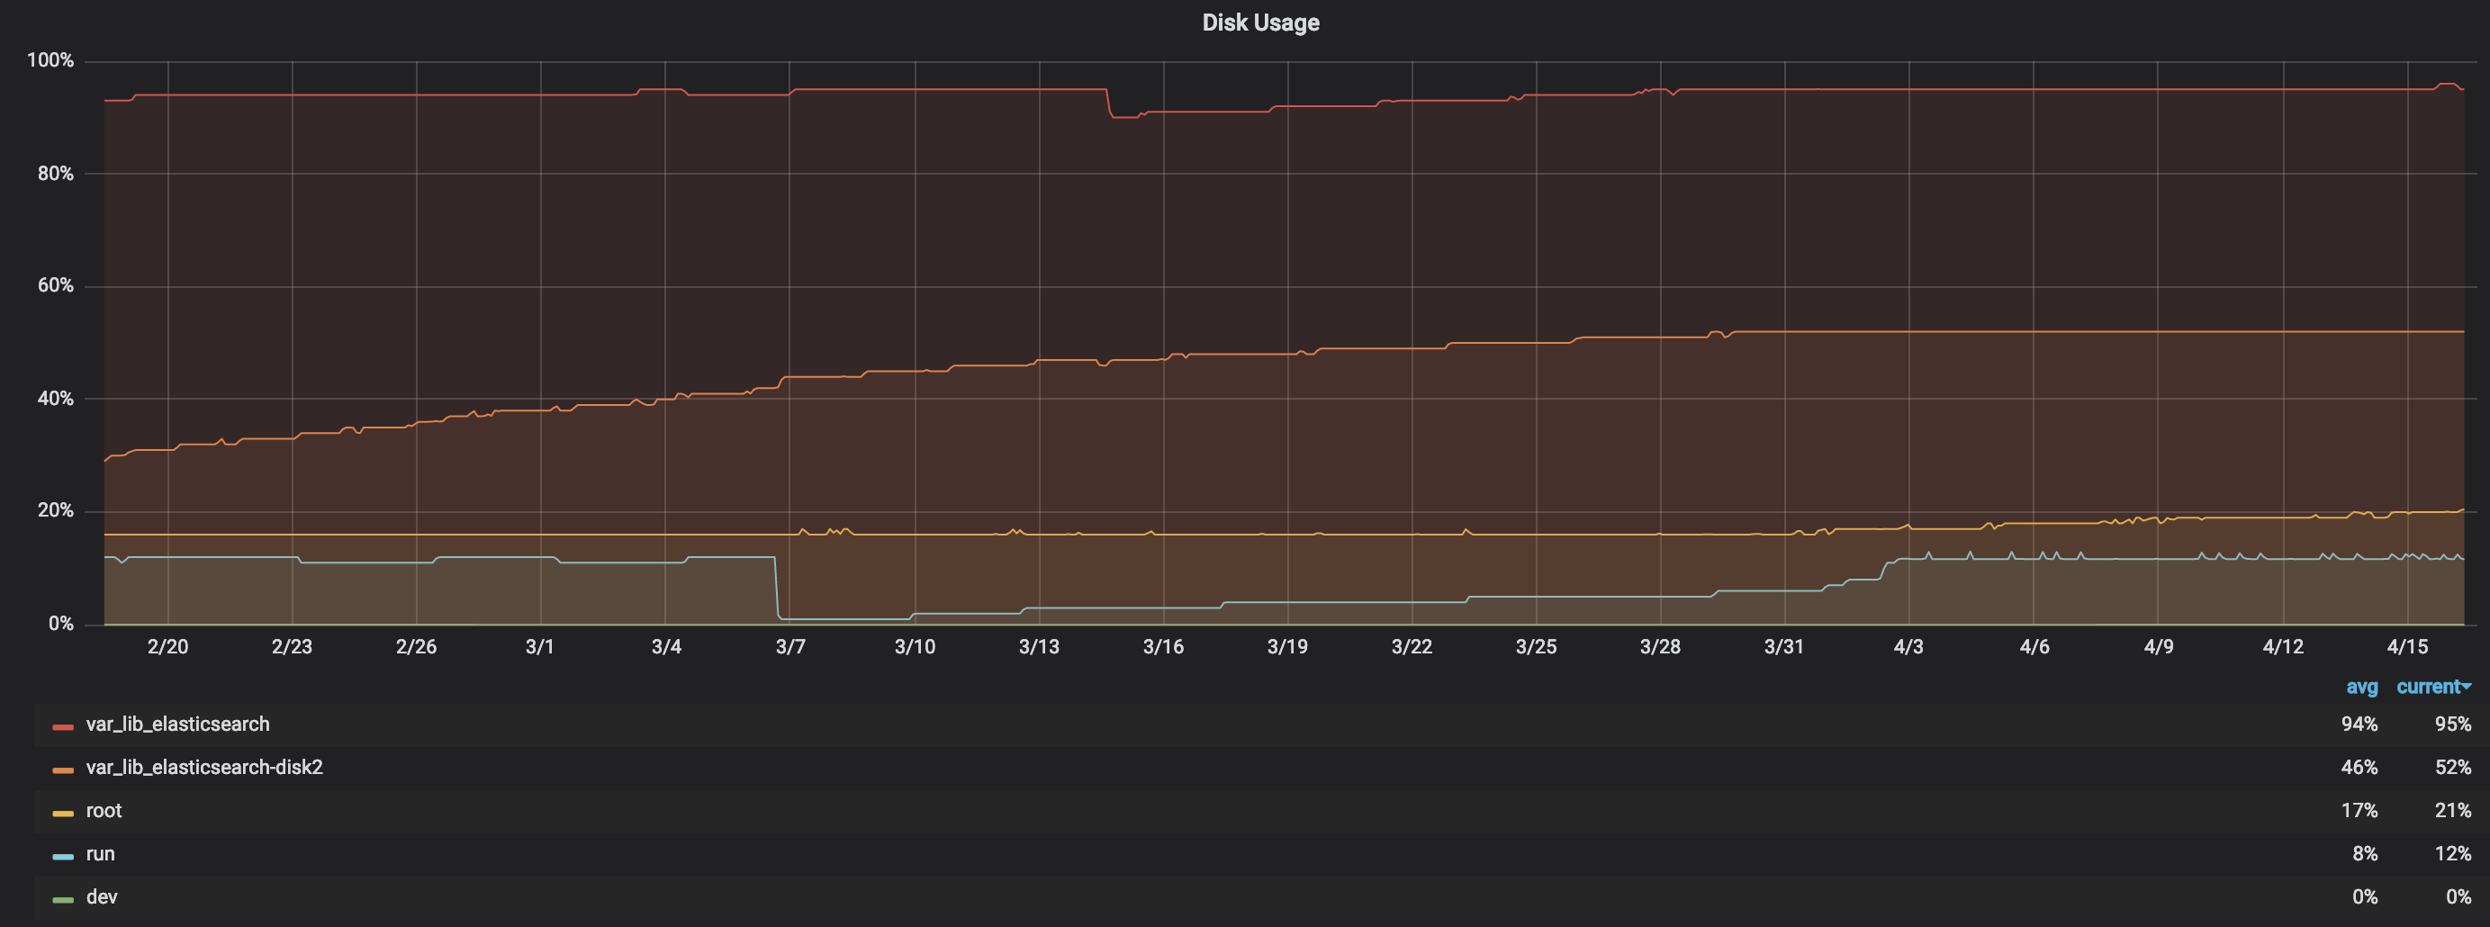The width and height of the screenshot is (2490, 927).
Task: Click the 3/16 x-axis date label
Action: click(x=1163, y=647)
